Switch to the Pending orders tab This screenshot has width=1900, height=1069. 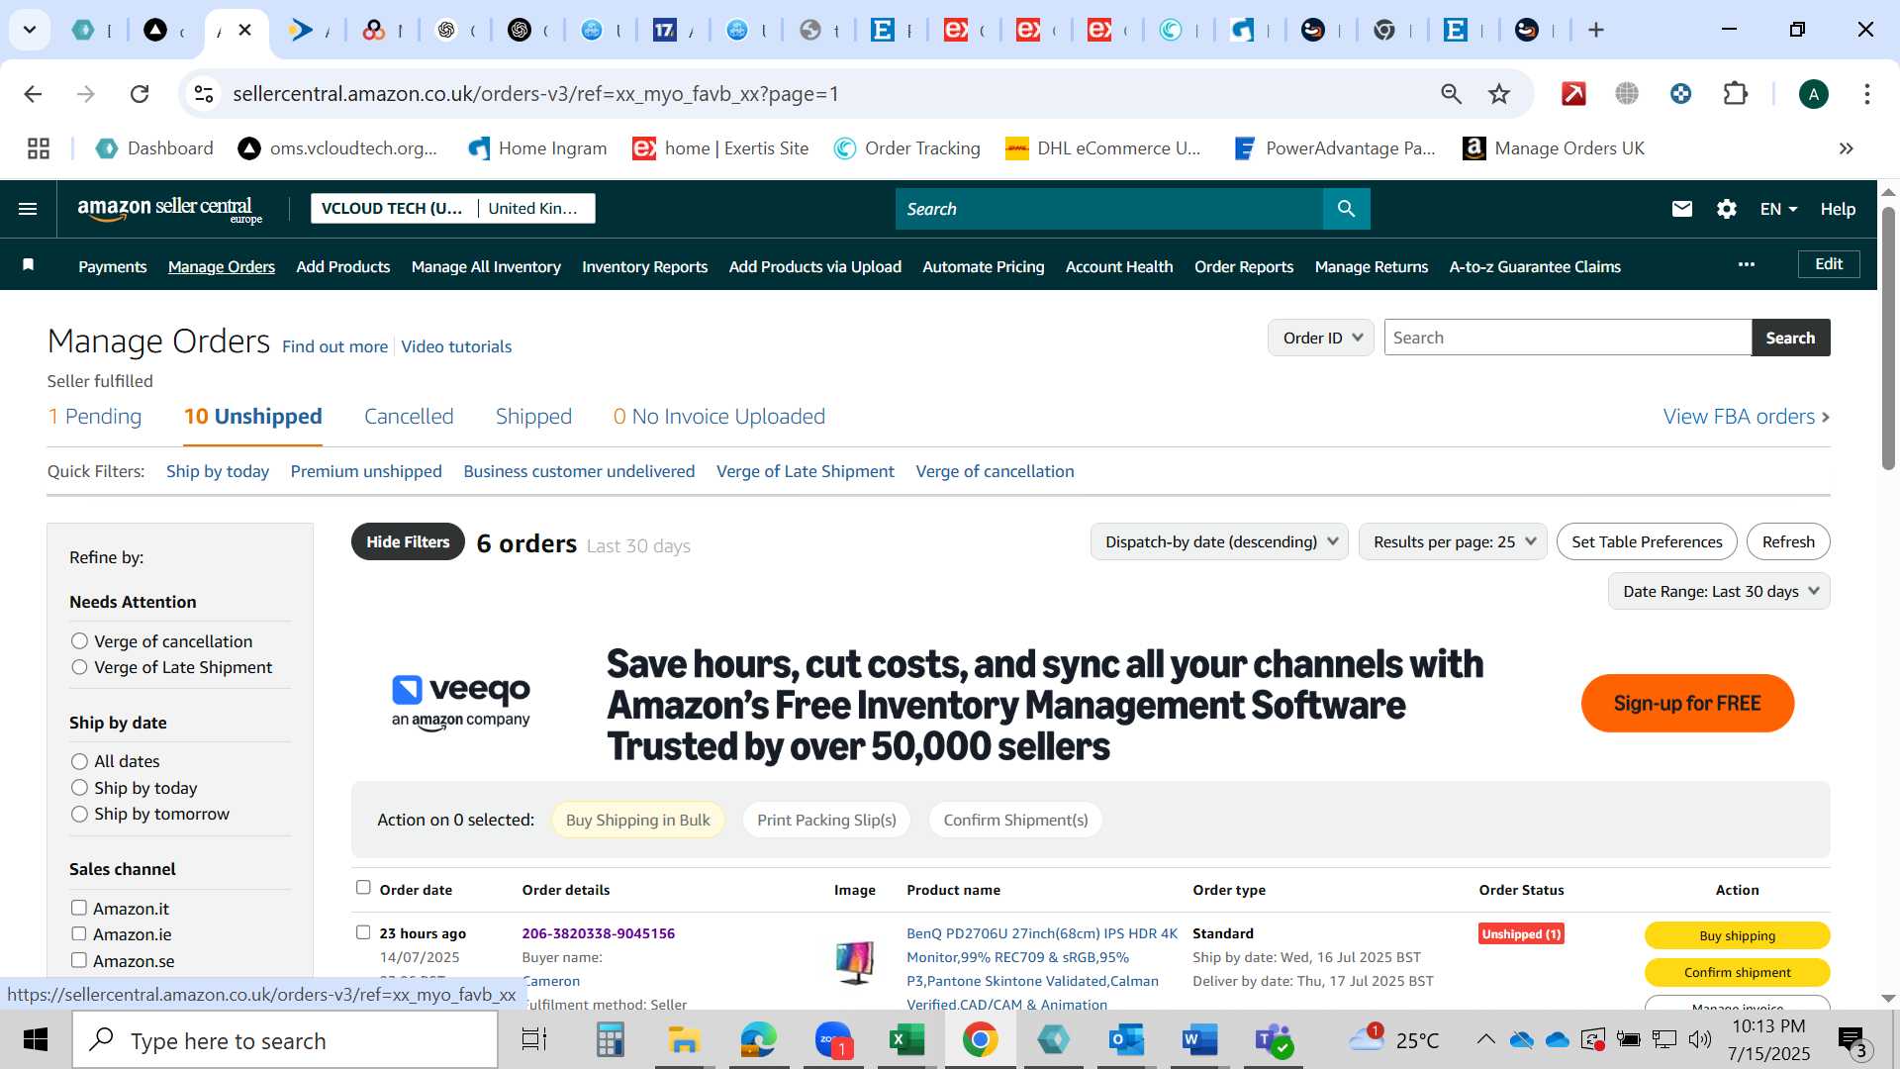pyautogui.click(x=95, y=417)
